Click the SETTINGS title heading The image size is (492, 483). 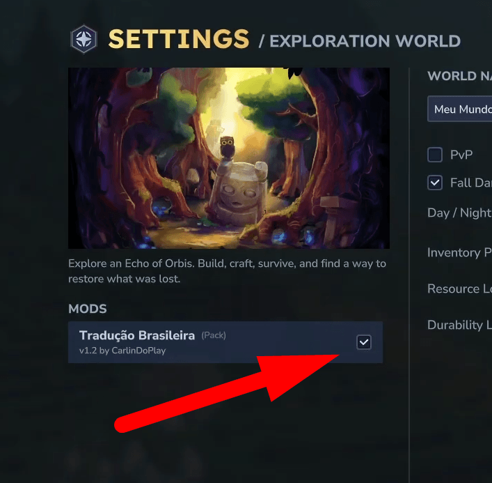point(179,39)
